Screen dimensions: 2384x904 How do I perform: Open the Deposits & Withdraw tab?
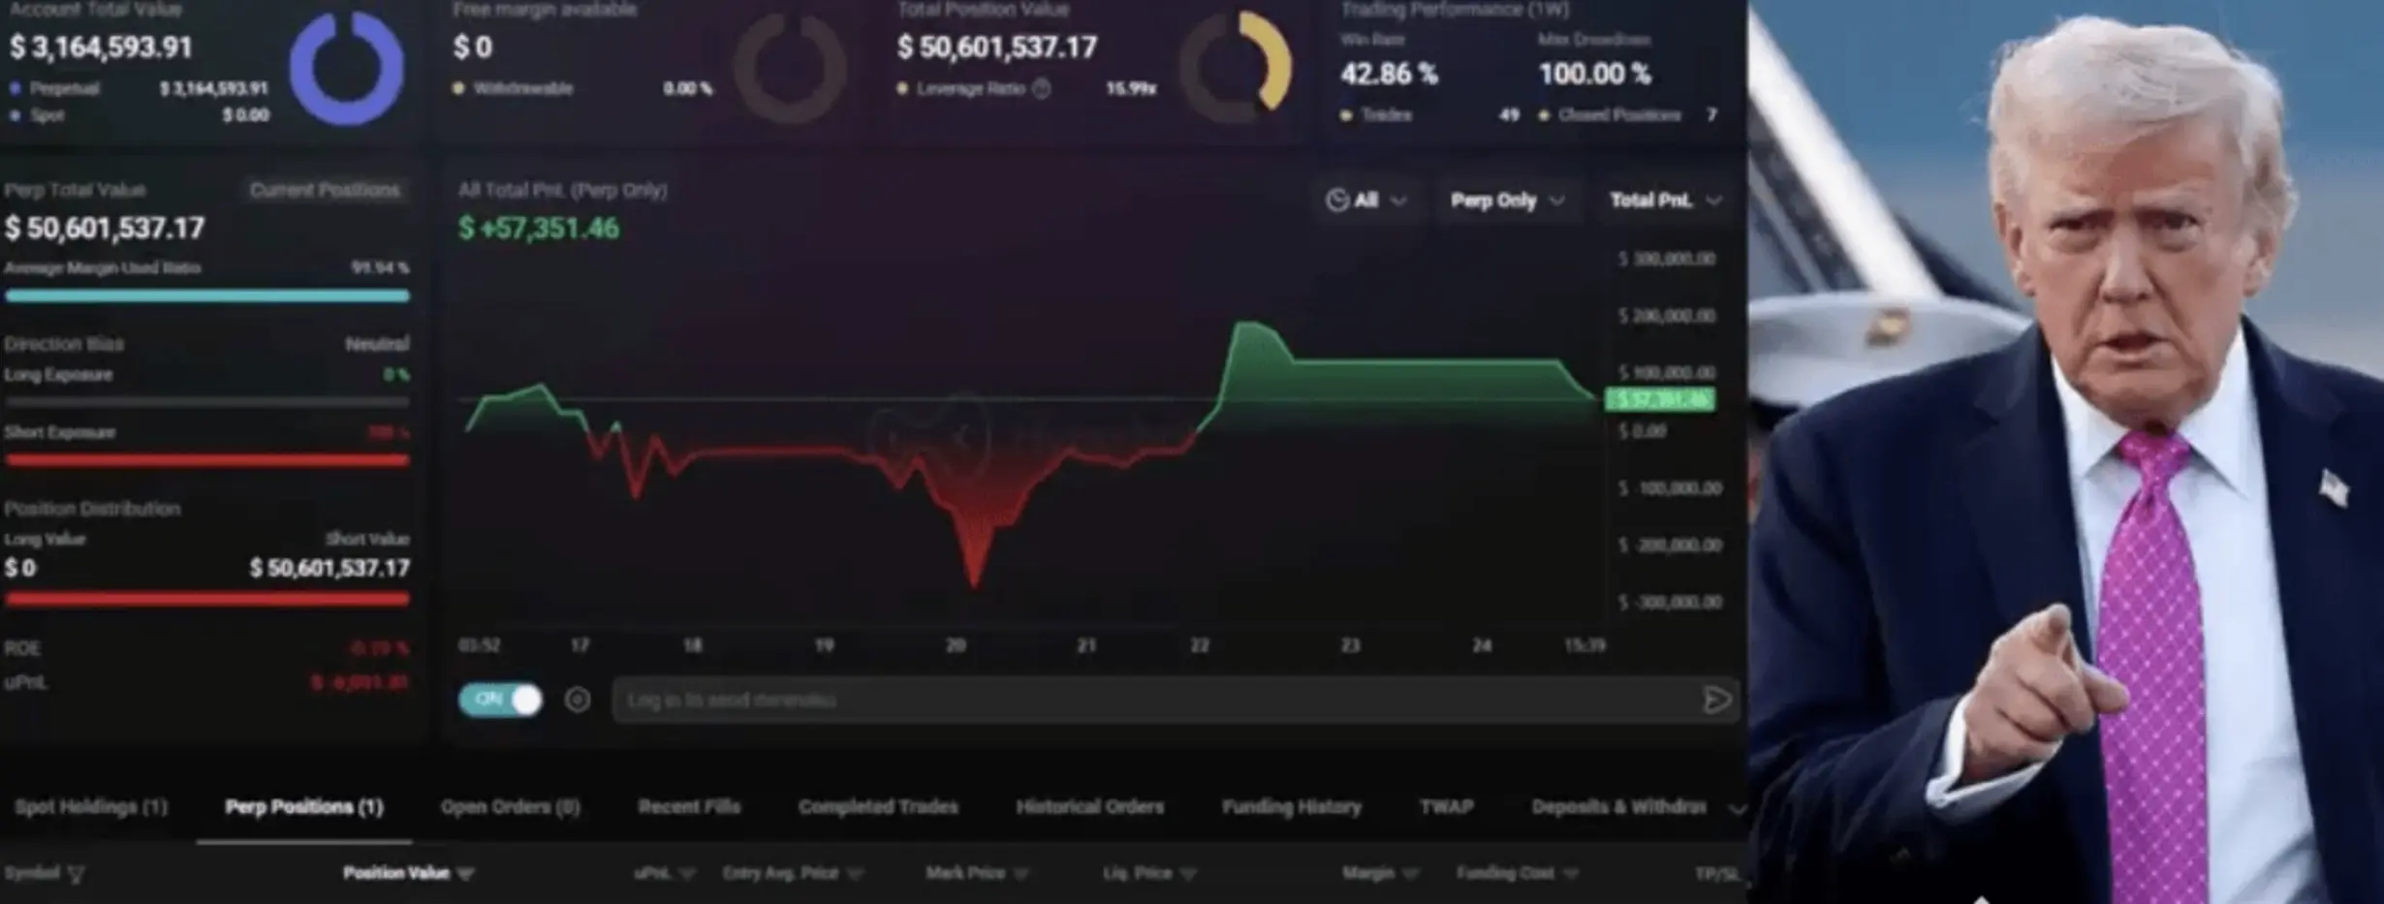[x=1619, y=807]
